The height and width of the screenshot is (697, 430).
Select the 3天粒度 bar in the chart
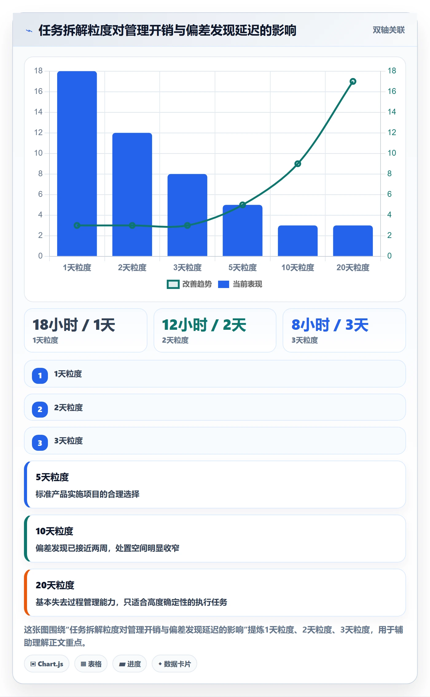click(187, 215)
